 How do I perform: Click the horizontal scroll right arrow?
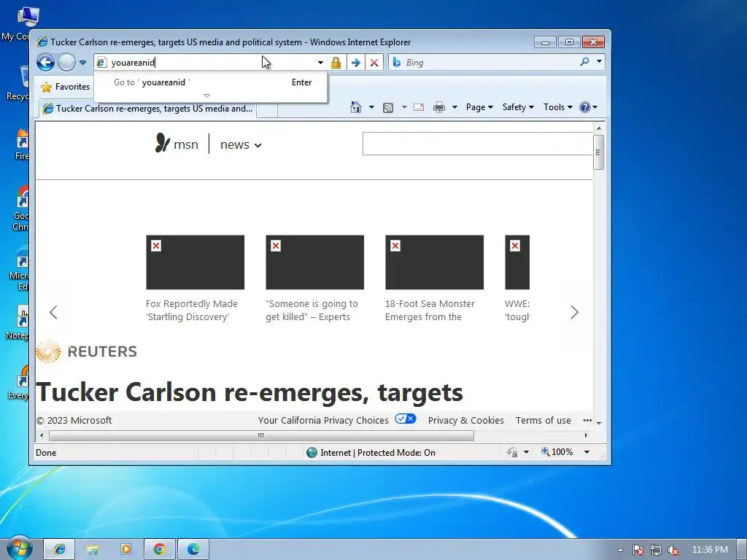586,435
